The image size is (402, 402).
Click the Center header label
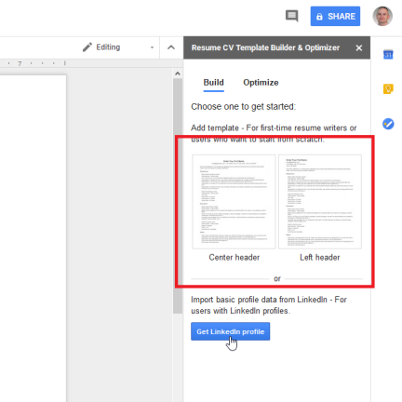pos(234,258)
